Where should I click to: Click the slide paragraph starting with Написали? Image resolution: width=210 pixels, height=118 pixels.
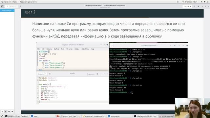click(x=109, y=30)
